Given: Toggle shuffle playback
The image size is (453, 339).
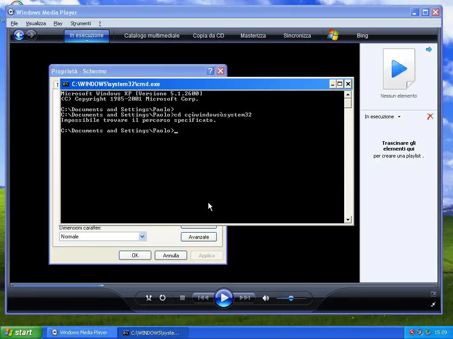Looking at the screenshot, I should [149, 298].
